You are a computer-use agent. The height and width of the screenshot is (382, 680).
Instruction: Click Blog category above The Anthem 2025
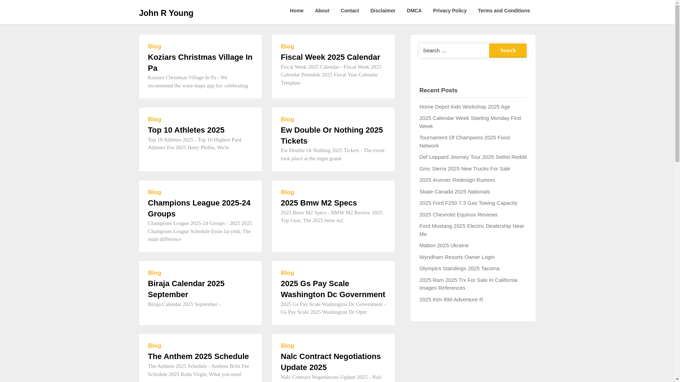[154, 346]
